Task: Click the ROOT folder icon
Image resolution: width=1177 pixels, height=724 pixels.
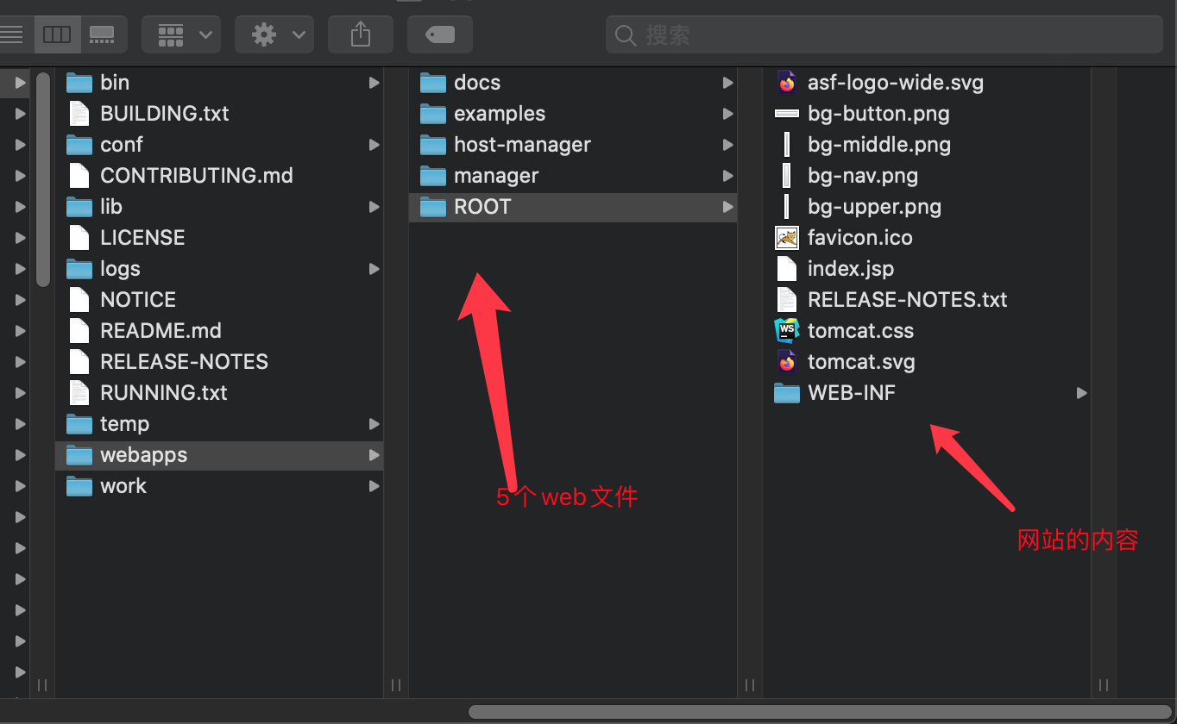Action: coord(433,207)
